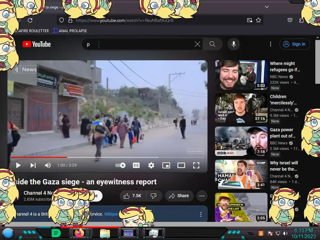Bookmark this page with the star icon

pyautogui.click(x=258, y=20)
